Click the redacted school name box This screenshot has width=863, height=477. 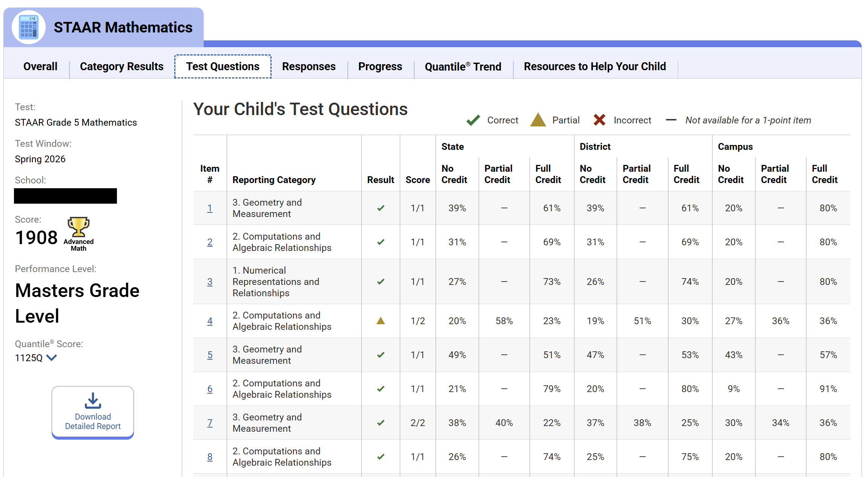click(x=65, y=196)
